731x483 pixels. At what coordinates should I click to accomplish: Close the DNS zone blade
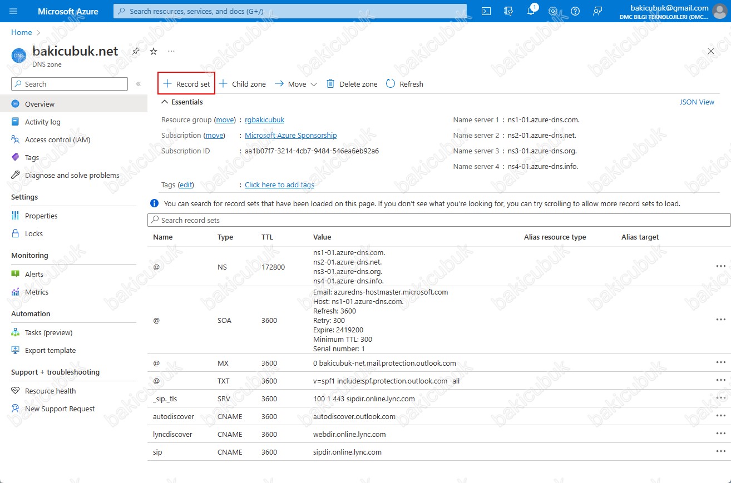coord(711,51)
